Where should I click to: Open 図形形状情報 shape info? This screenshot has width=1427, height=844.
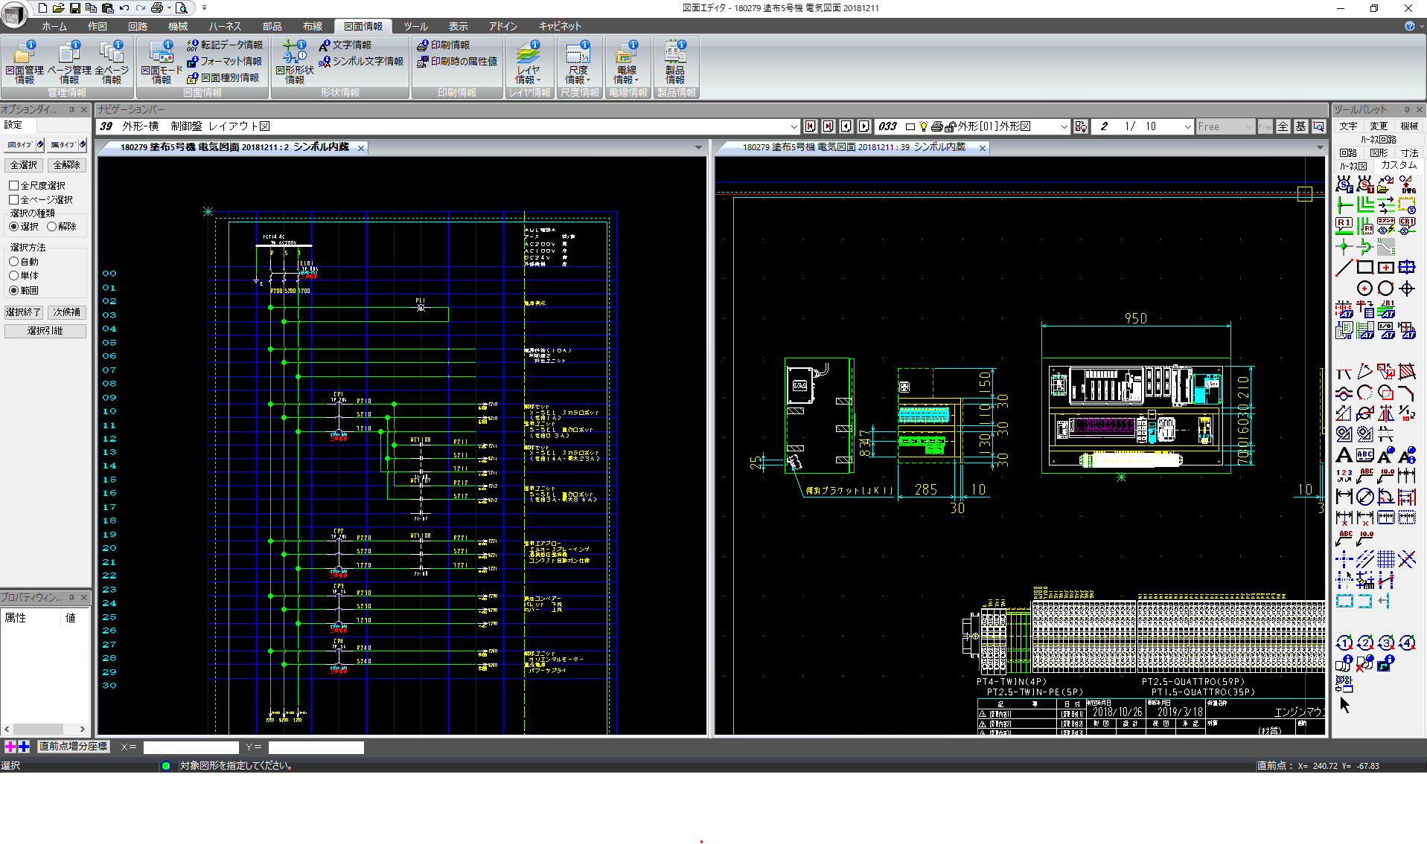[x=295, y=62]
